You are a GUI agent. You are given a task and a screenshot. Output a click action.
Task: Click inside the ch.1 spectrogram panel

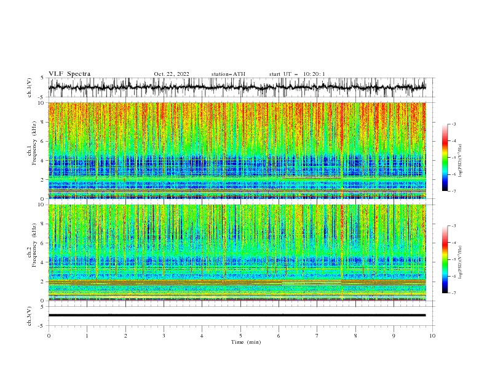[x=237, y=150]
